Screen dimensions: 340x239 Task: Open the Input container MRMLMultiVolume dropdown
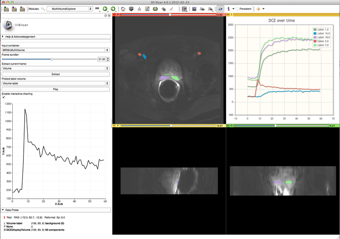56,50
